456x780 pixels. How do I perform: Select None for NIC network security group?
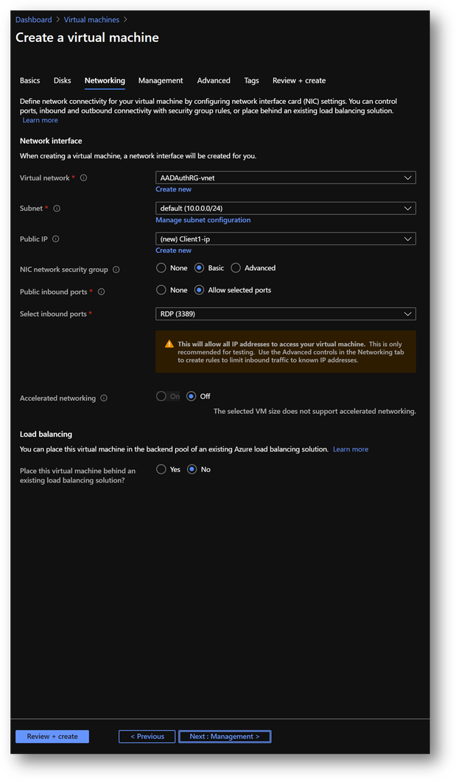point(161,268)
